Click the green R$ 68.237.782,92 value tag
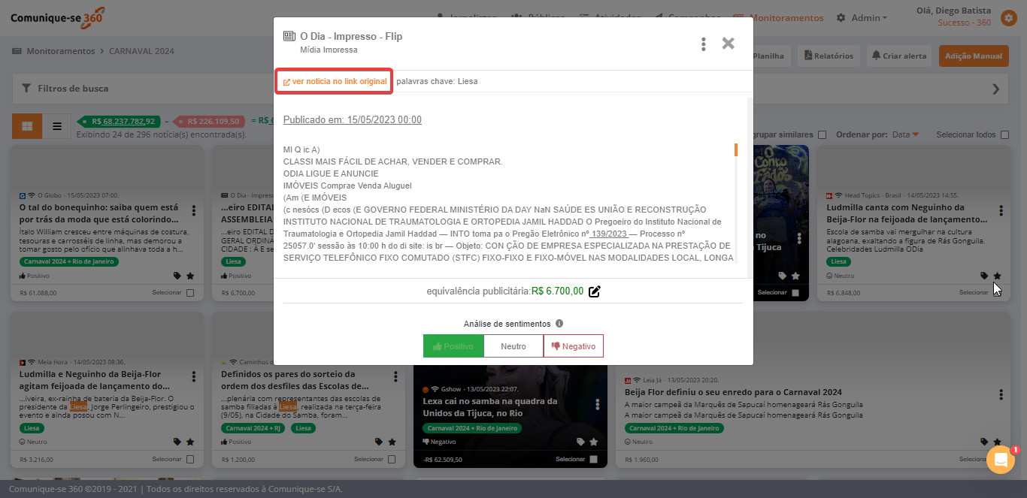1027x498 pixels. coord(120,121)
